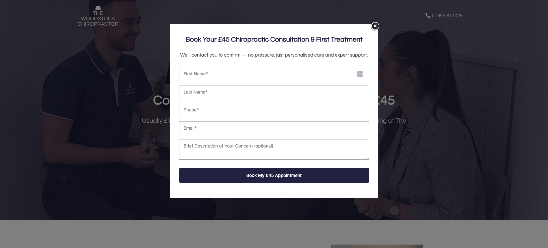Click the resize handle on the description textarea

pos(367,158)
